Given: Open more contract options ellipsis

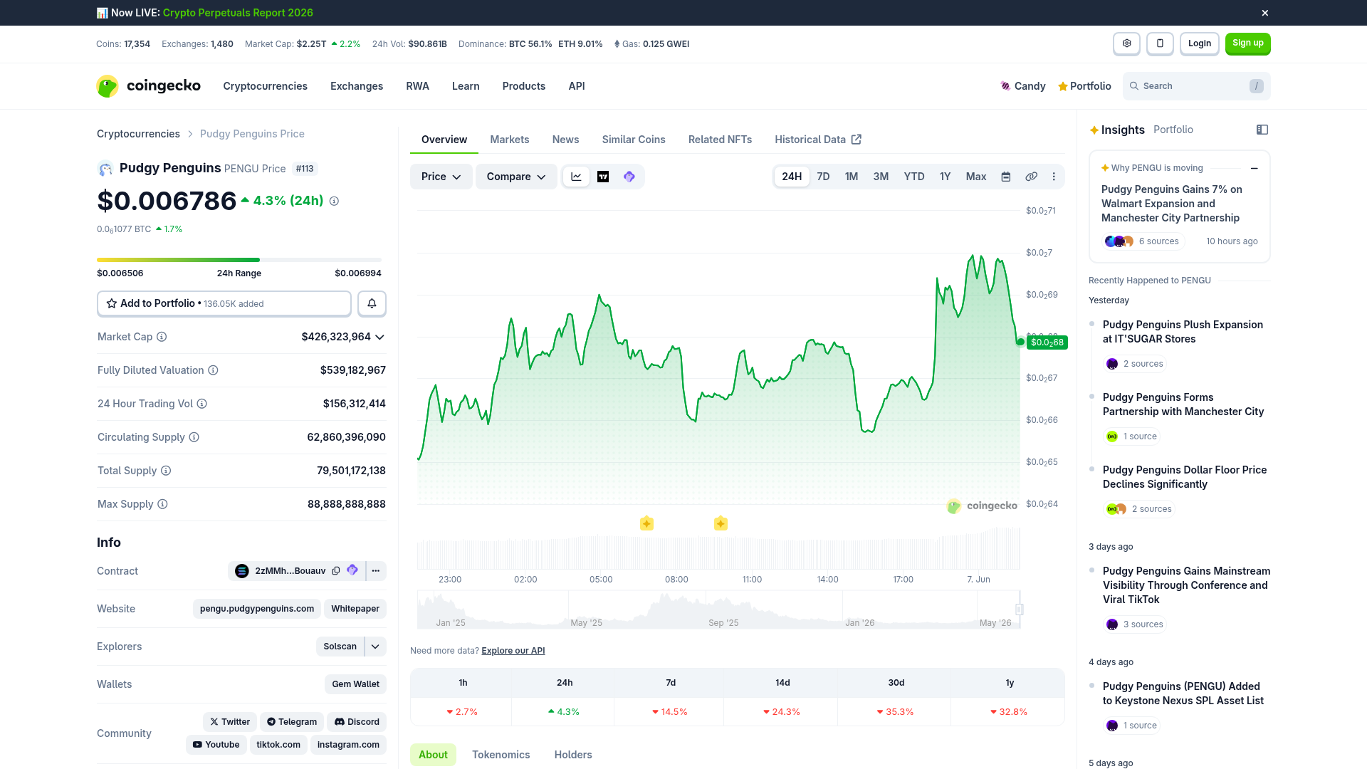Looking at the screenshot, I should point(376,571).
